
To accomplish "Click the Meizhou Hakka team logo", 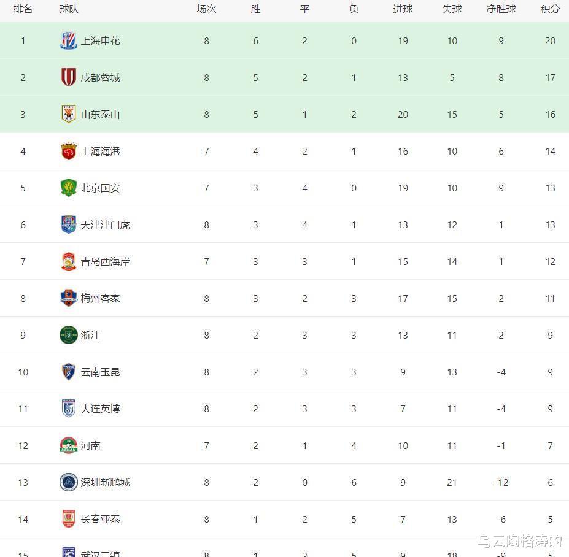I will 68,298.
